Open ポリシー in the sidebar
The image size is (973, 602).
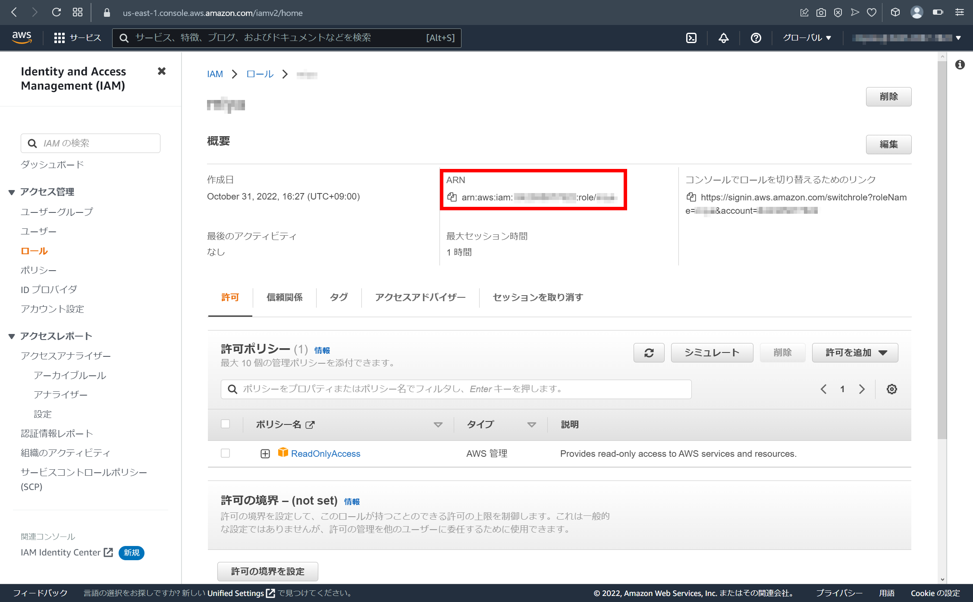[x=38, y=270]
